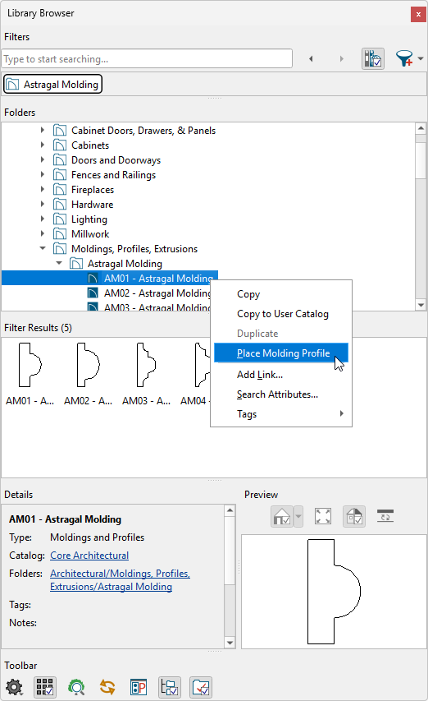Toggle the folder checkmark toolbar button
This screenshot has width=428, height=701.
click(201, 687)
